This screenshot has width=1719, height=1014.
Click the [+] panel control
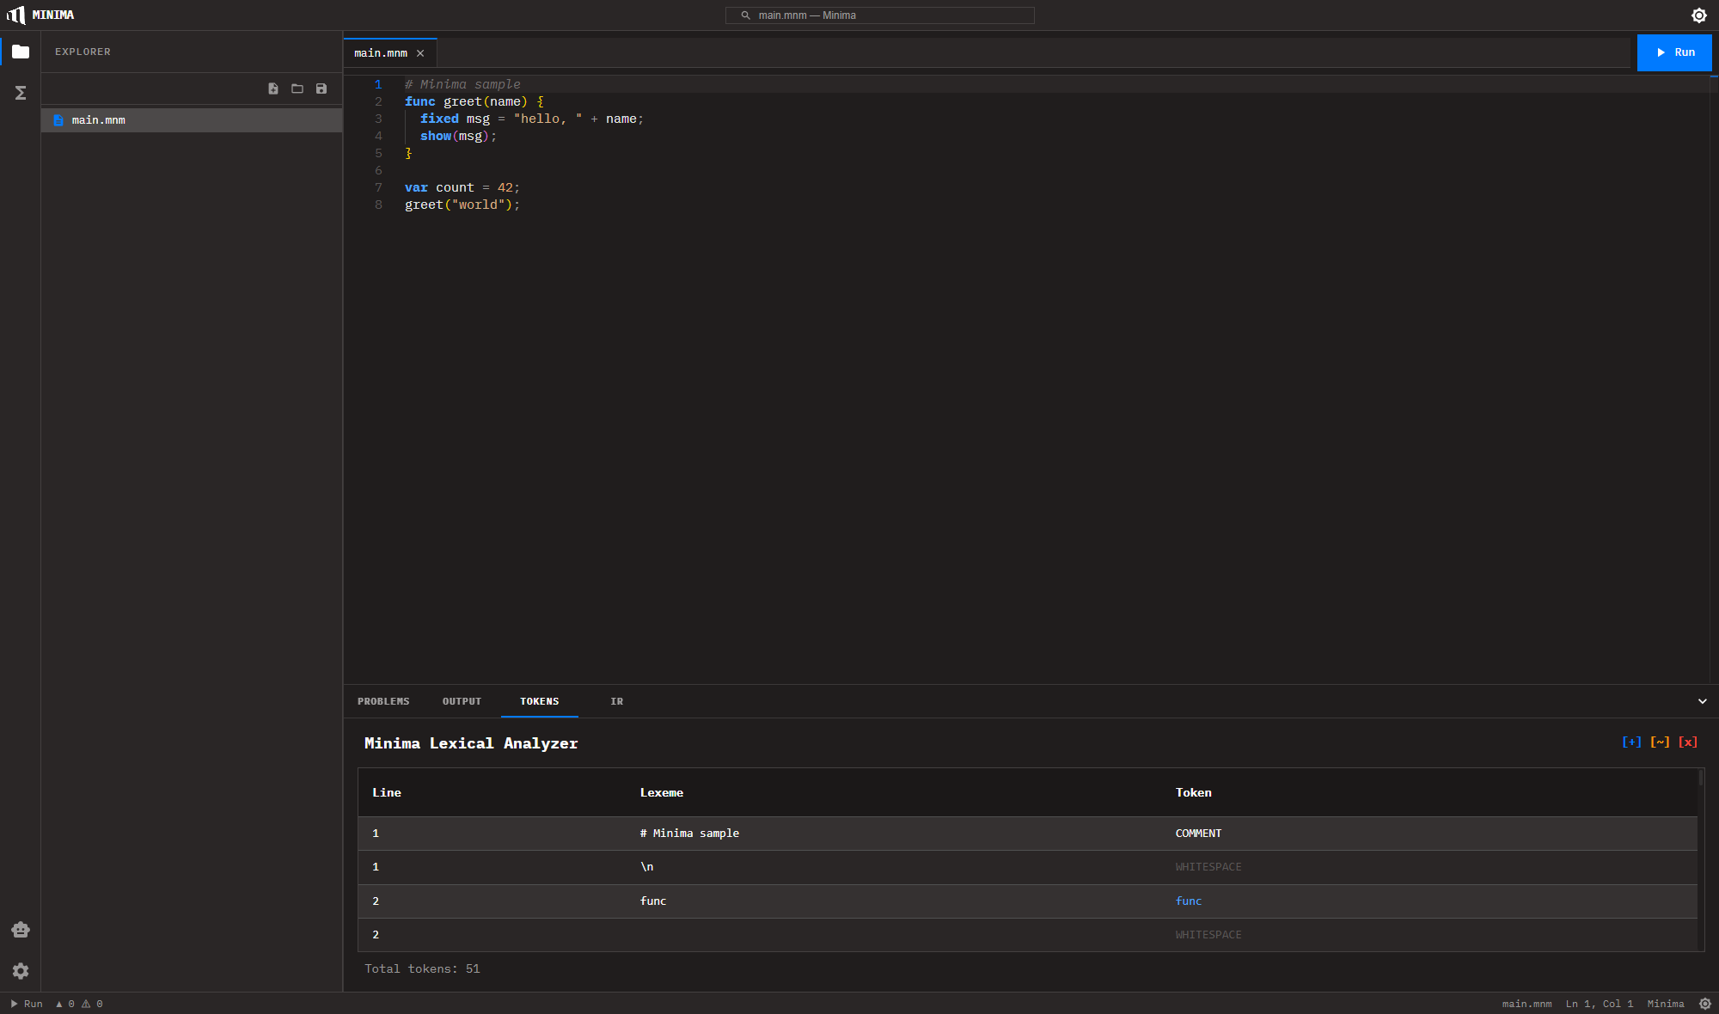(1631, 742)
